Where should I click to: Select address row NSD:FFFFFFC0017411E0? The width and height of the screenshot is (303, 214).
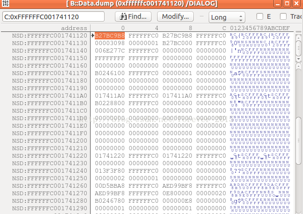(x=50, y=126)
